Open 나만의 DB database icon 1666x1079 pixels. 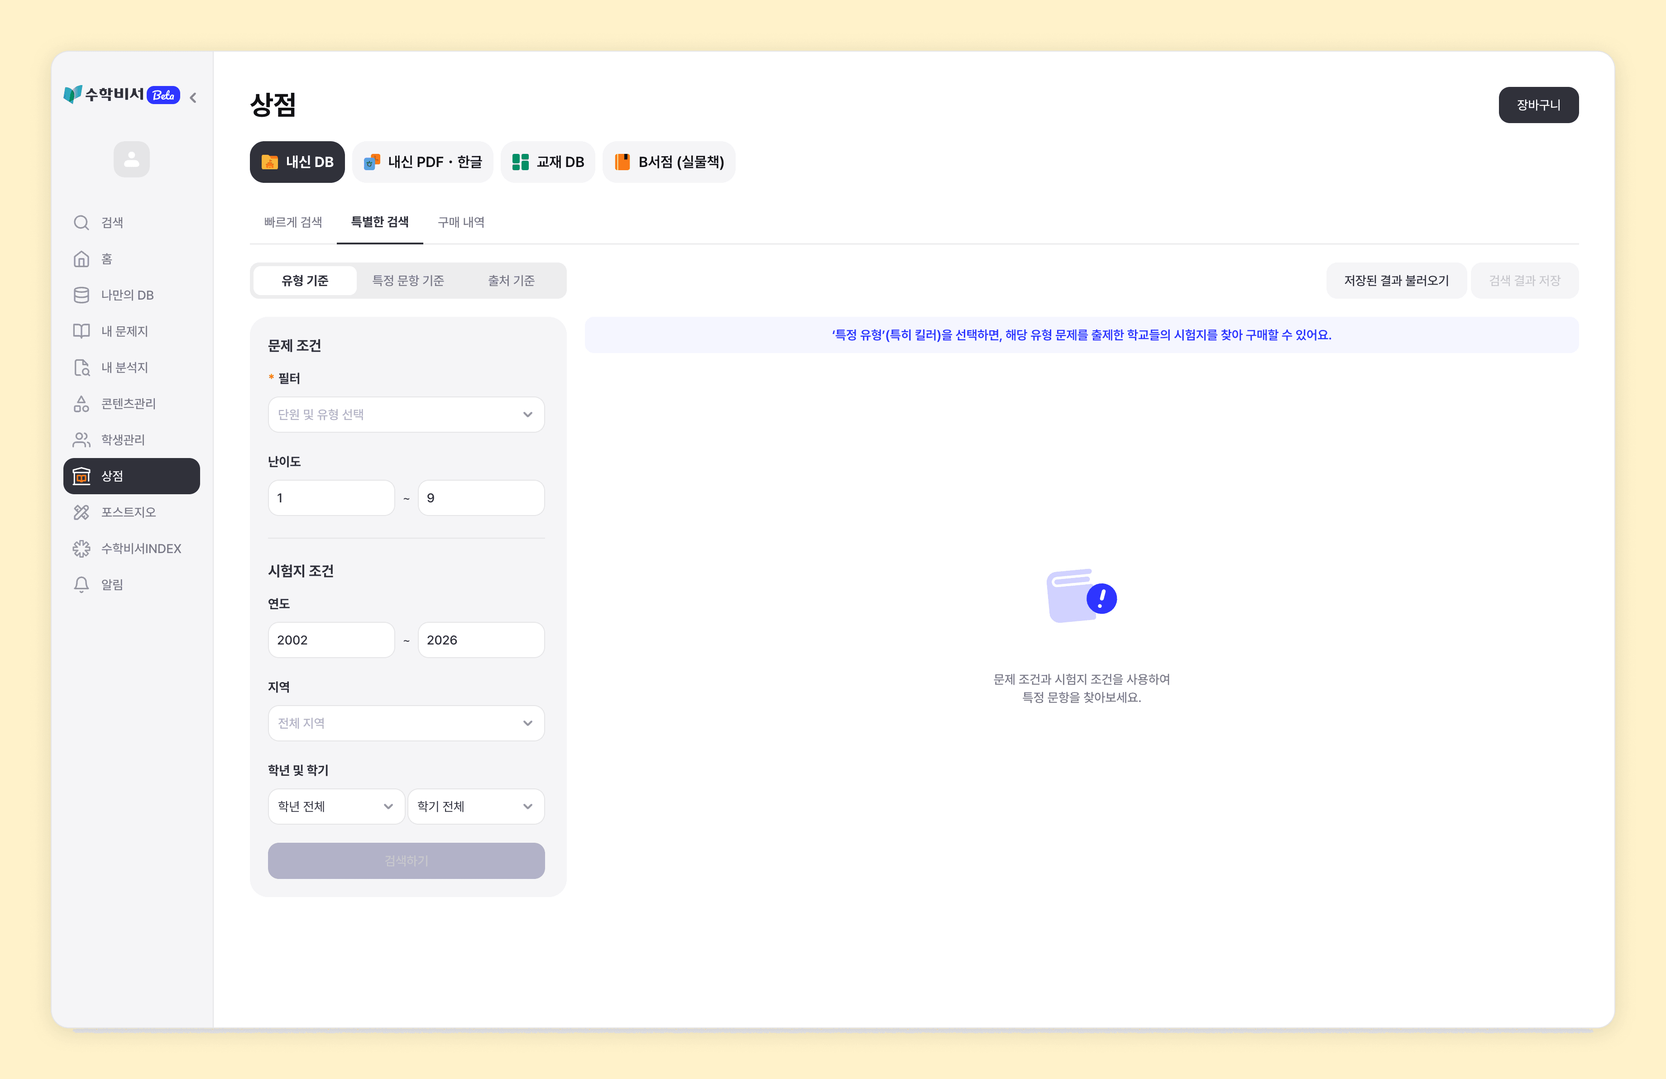81,295
